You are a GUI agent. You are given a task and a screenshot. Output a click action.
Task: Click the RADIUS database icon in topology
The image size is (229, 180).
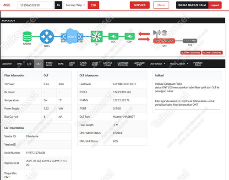point(27,37)
